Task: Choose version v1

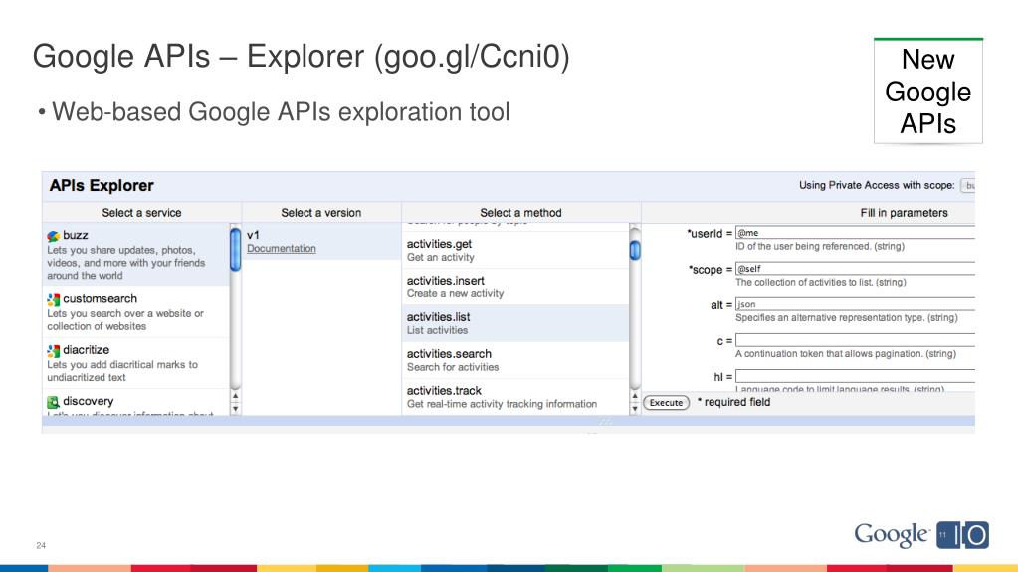Action: (320, 242)
